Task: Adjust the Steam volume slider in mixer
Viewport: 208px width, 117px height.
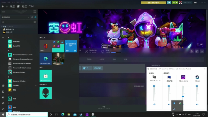Action: [x=197, y=86]
